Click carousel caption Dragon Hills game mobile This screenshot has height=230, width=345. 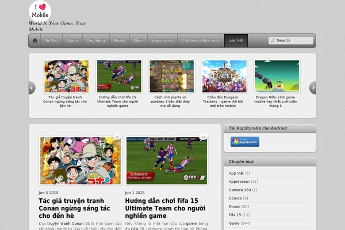point(275,101)
